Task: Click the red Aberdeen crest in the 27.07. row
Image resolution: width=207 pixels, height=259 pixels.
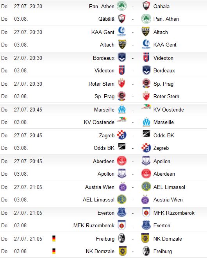Action: [121, 161]
